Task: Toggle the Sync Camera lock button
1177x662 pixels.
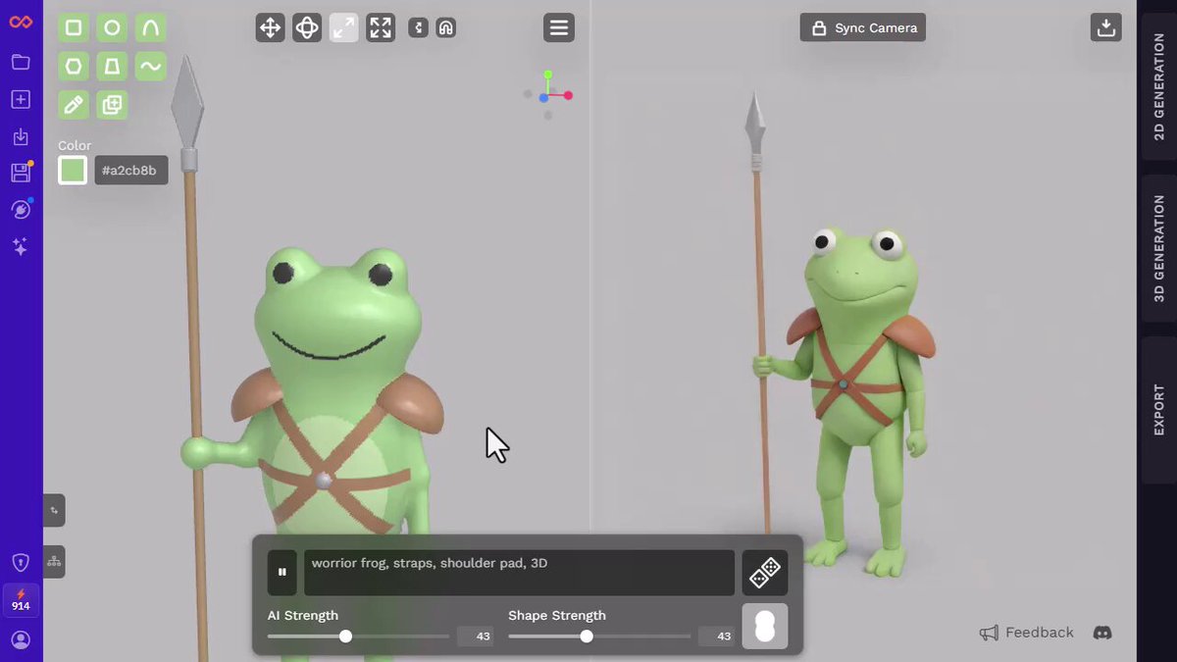Action: 863,27
